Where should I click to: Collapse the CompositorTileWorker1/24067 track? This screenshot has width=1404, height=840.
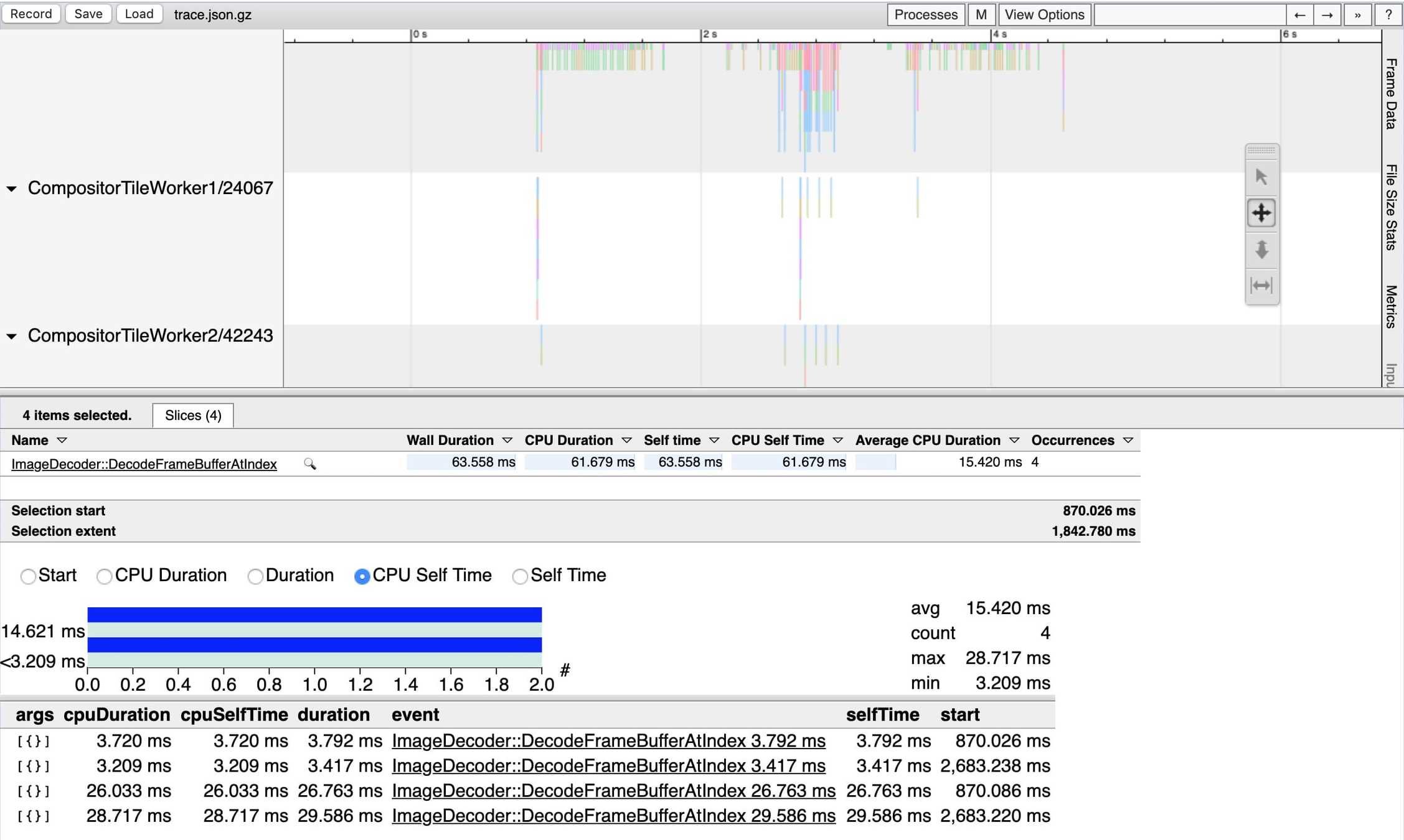[x=11, y=189]
